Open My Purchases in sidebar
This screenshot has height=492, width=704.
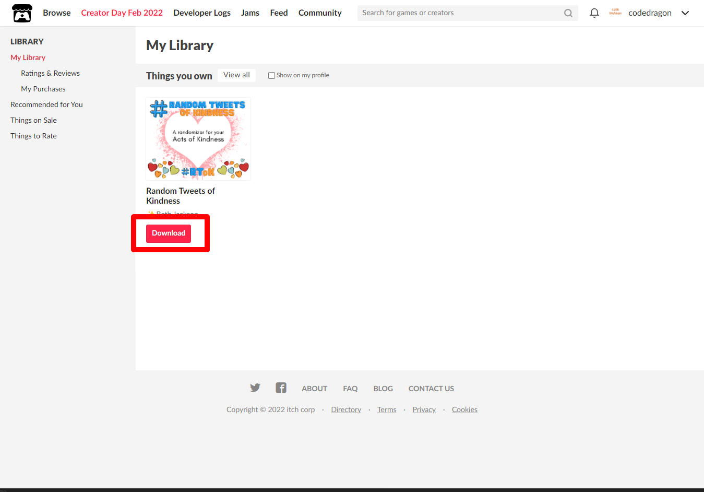(43, 89)
